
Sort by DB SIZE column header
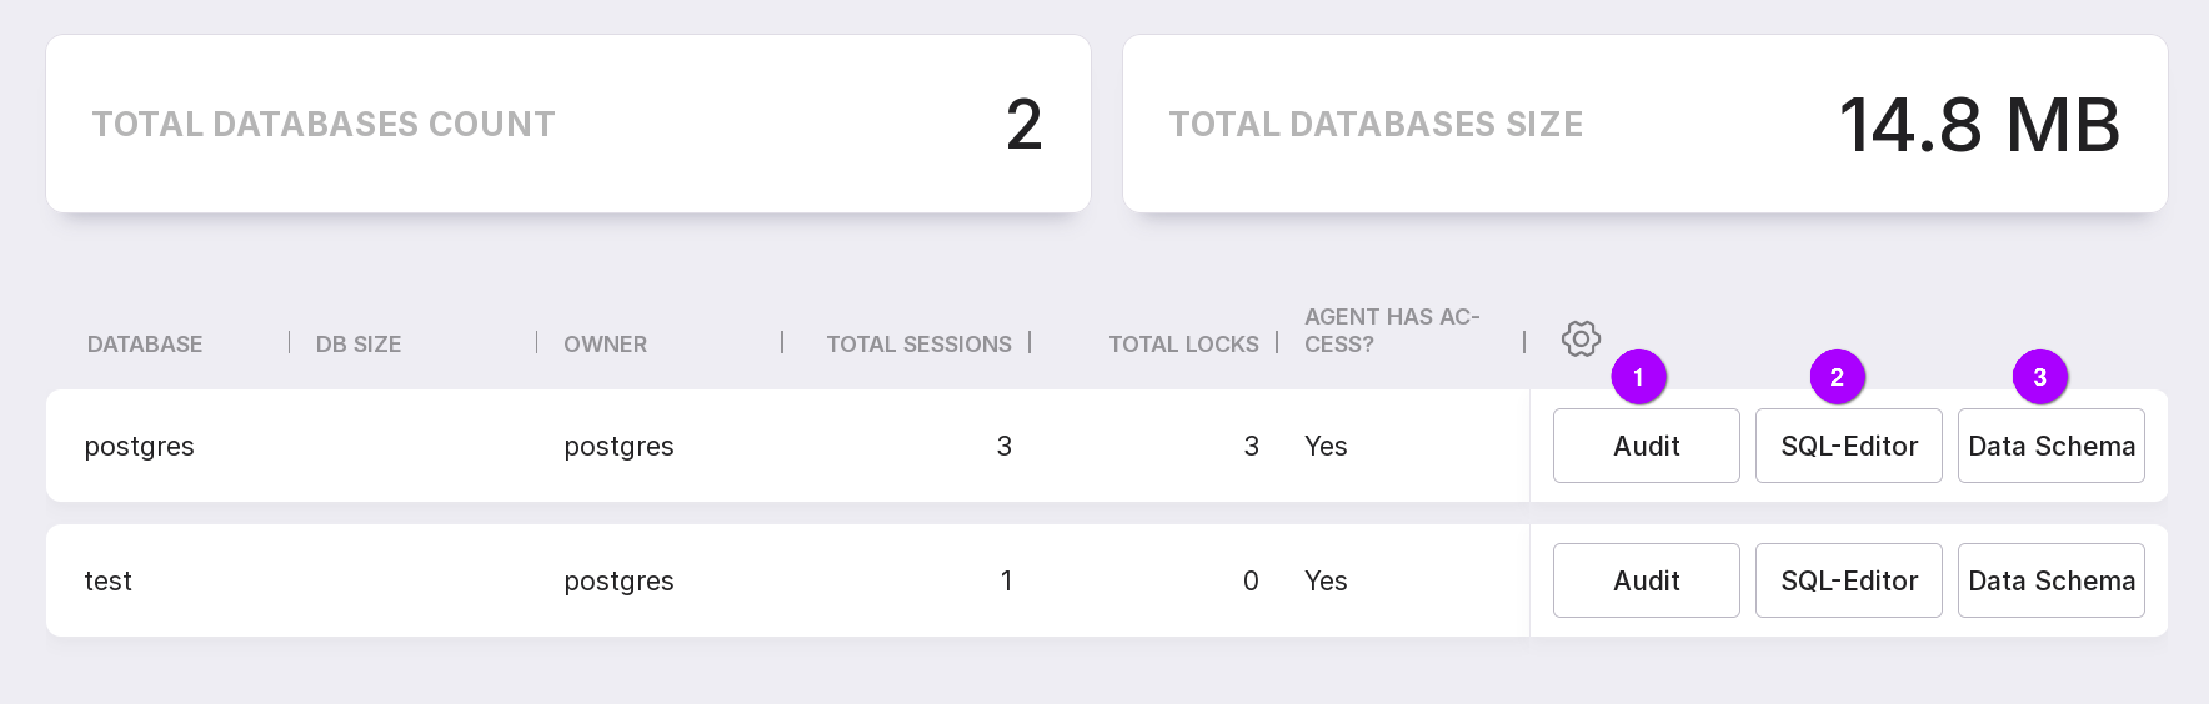click(x=359, y=345)
